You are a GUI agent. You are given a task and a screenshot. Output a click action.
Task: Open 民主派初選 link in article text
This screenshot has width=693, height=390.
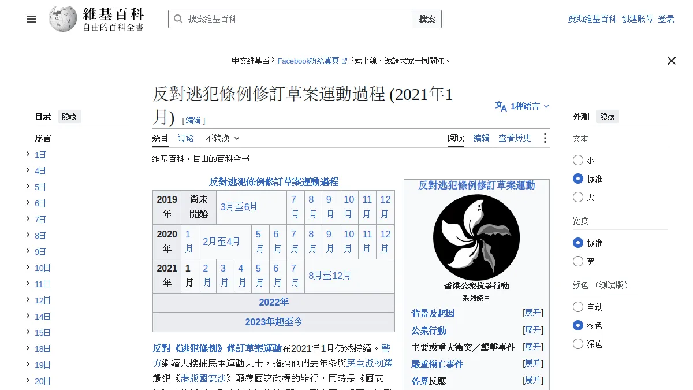(x=370, y=363)
